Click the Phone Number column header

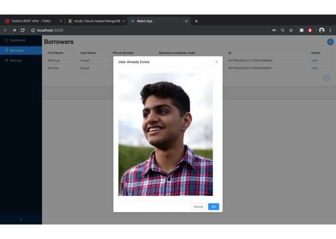click(123, 53)
